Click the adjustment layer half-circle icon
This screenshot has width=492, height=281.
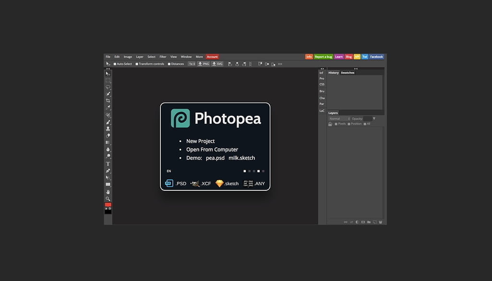[x=357, y=222]
